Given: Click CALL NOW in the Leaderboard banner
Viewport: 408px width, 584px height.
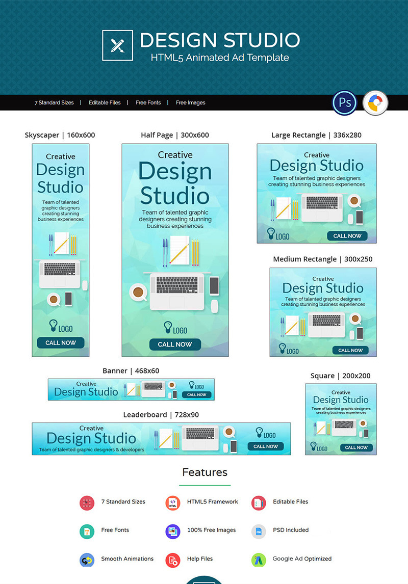Looking at the screenshot, I should (x=265, y=446).
